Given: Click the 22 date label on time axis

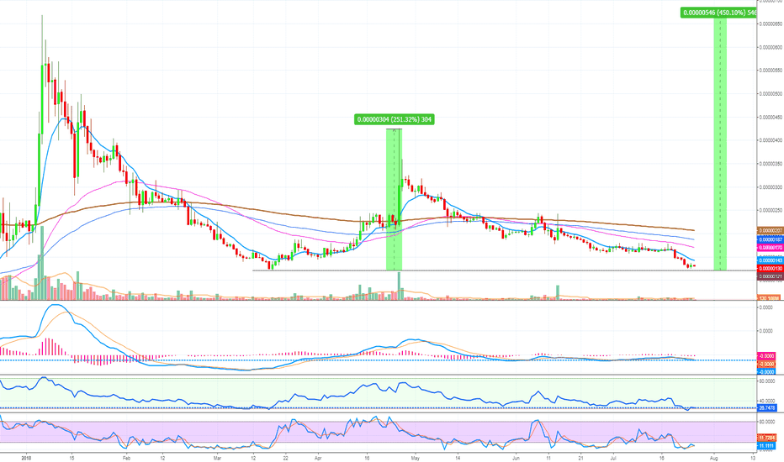Looking at the screenshot, I should click(285, 458).
